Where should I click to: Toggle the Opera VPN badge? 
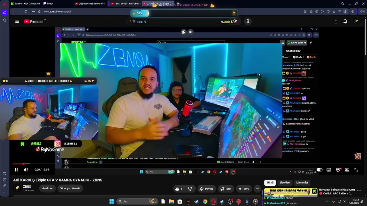(x=33, y=11)
